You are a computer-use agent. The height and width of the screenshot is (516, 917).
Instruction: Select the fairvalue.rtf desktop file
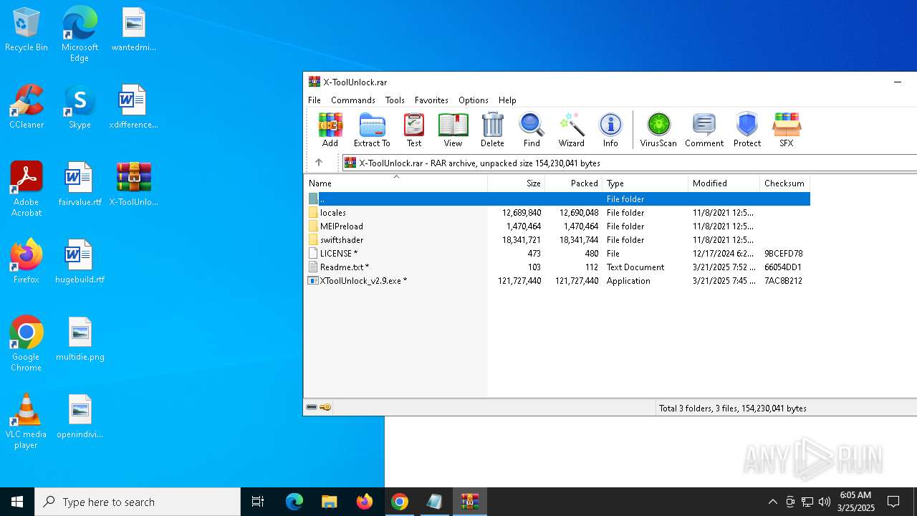[x=80, y=184]
